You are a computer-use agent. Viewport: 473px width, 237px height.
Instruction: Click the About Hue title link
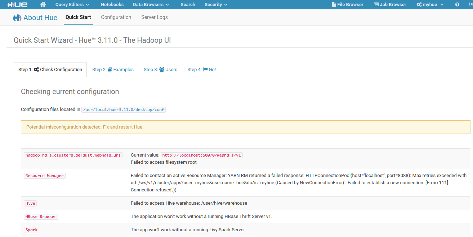(40, 18)
